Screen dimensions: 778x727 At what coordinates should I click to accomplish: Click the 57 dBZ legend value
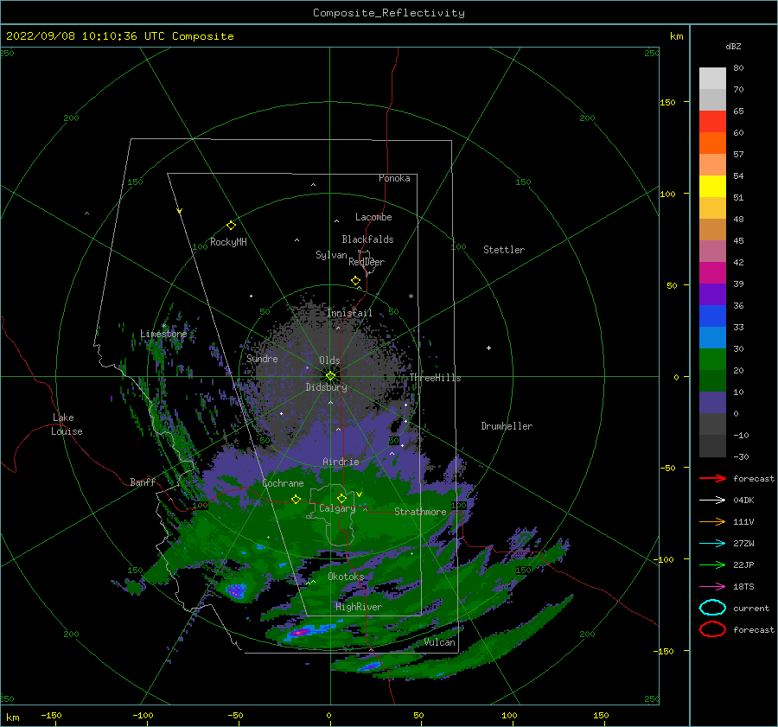(x=738, y=155)
